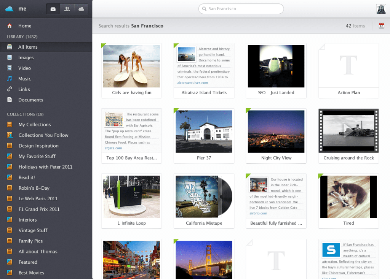Open the user avatar in top right
The height and width of the screenshot is (279, 390).
point(381,9)
